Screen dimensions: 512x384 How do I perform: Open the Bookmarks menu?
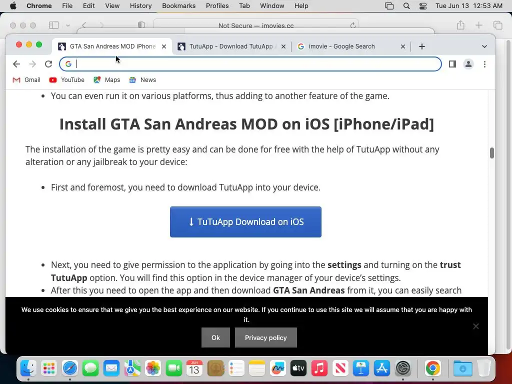point(178,6)
